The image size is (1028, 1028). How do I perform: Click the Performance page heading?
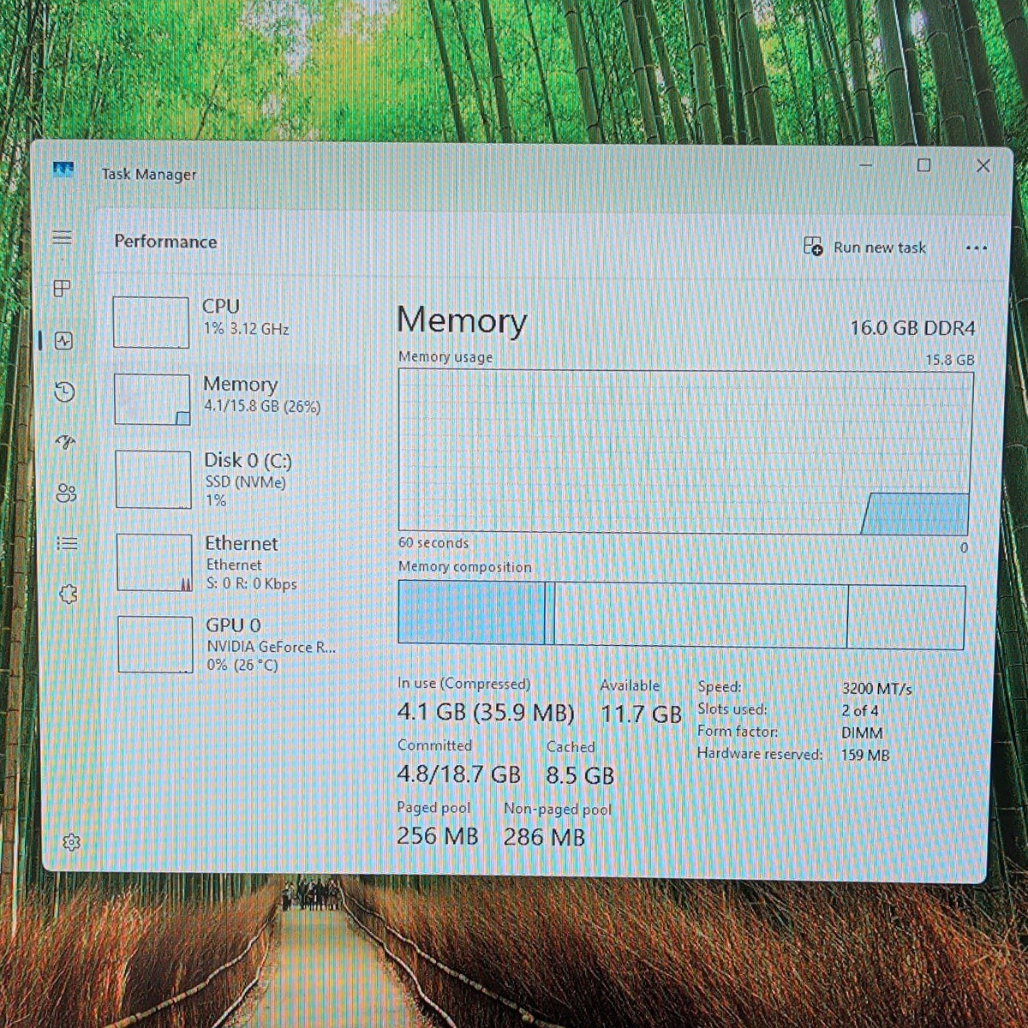coord(165,242)
